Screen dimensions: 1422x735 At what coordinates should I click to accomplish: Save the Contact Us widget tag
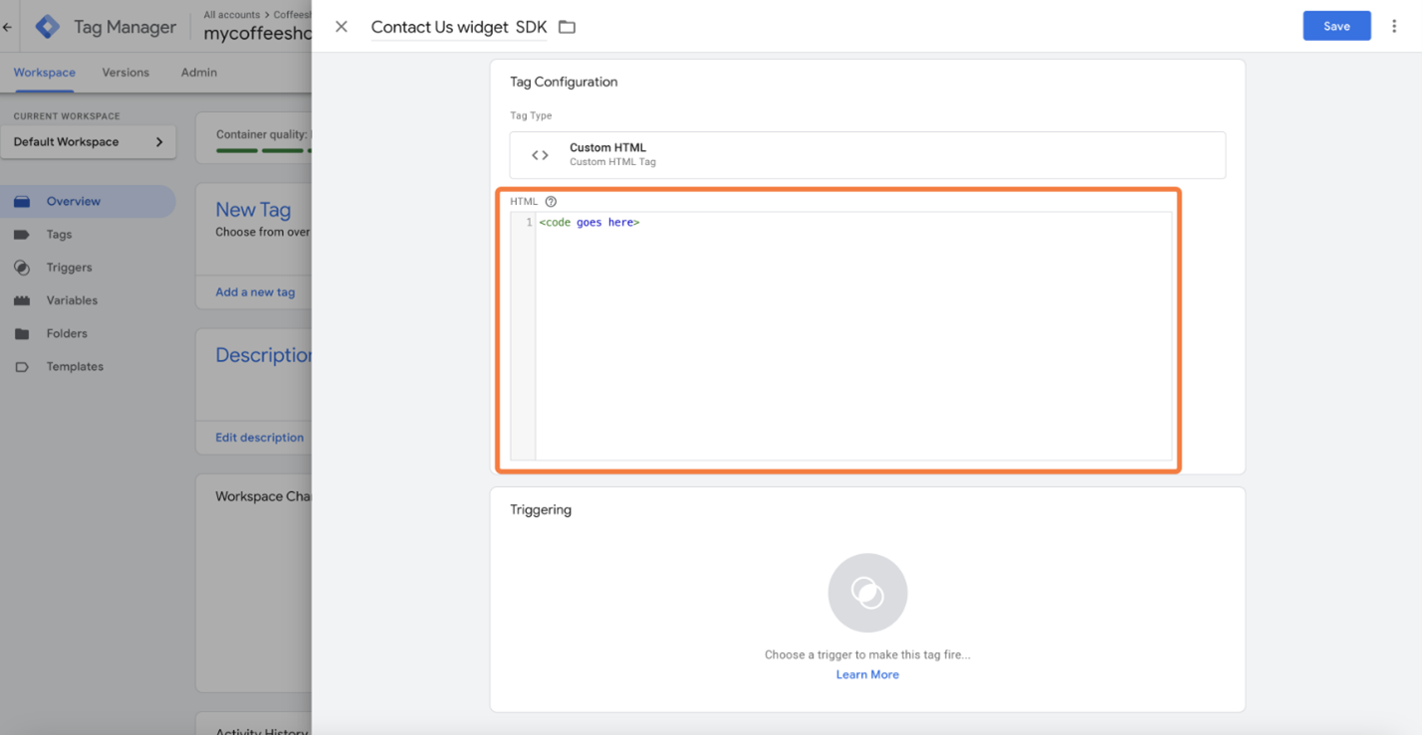[x=1336, y=27]
